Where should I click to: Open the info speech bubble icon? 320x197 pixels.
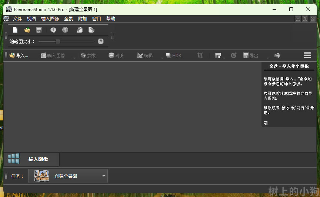(x=53, y=30)
